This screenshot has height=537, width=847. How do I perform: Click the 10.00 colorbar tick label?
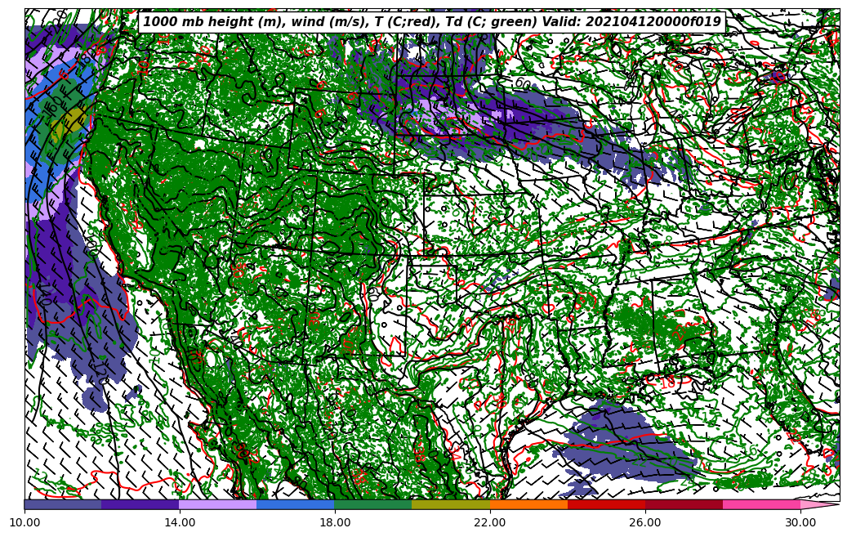click(25, 521)
